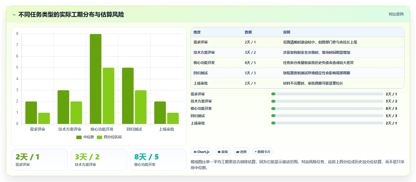Click the 8天 / 5 table data cell

[250, 63]
